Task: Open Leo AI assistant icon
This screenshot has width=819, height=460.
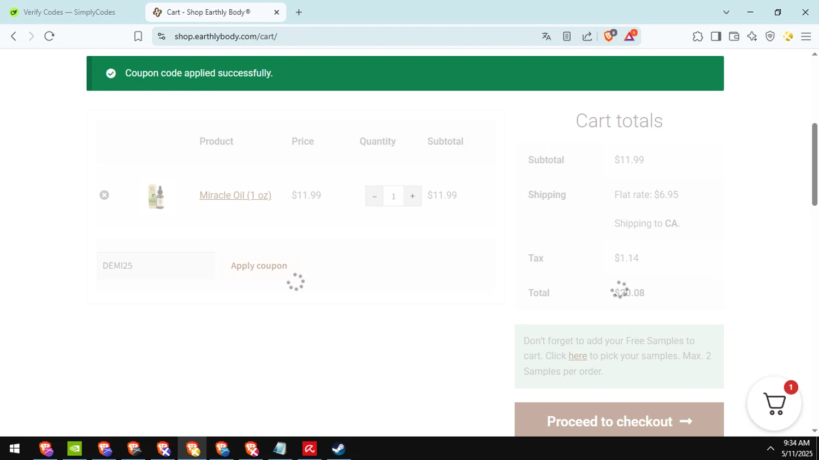Action: pos(752,37)
